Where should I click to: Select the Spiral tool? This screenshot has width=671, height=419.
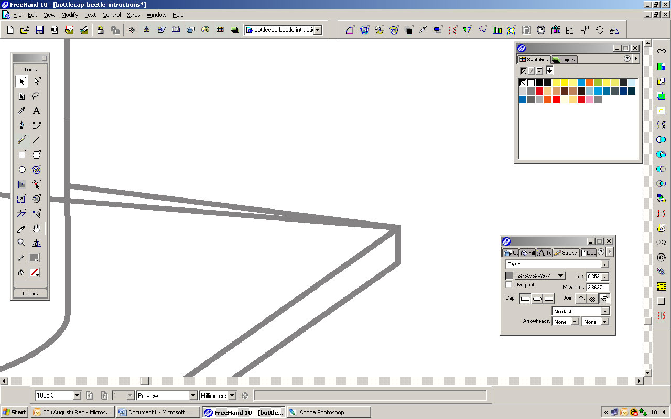coord(36,169)
